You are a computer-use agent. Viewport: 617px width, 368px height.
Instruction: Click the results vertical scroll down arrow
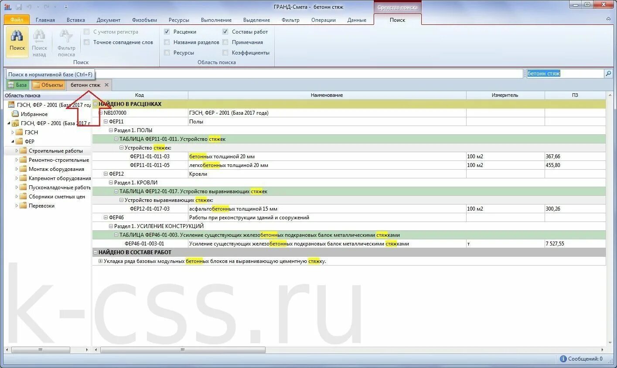(x=610, y=343)
